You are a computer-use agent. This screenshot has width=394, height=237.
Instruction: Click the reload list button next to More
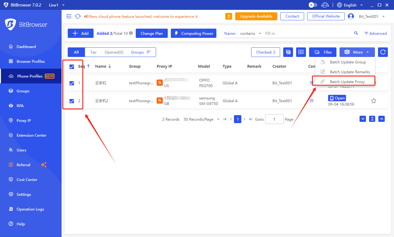[383, 52]
